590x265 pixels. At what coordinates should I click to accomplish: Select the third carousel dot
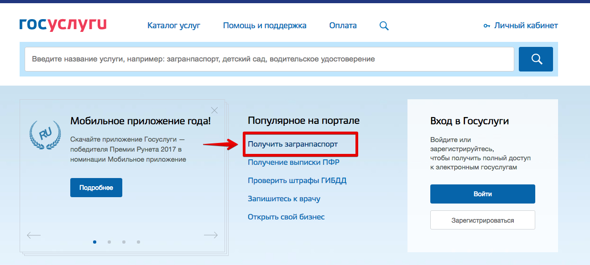click(124, 242)
